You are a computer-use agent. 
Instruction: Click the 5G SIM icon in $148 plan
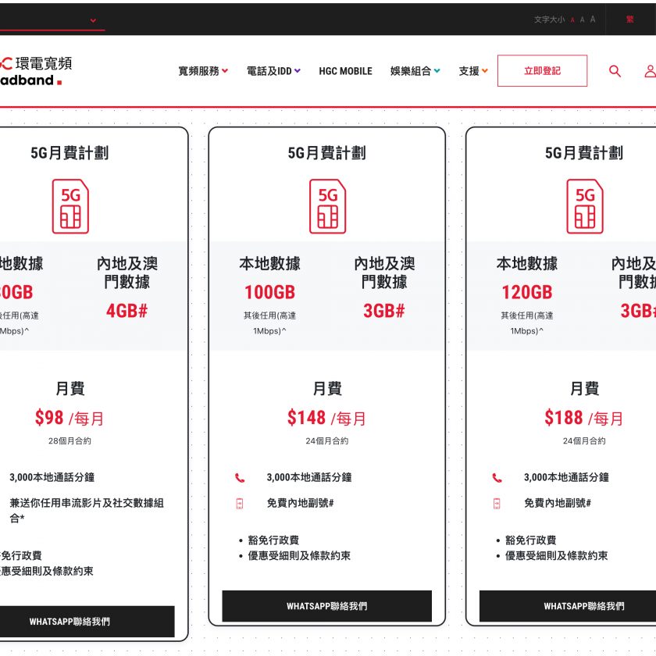(327, 206)
